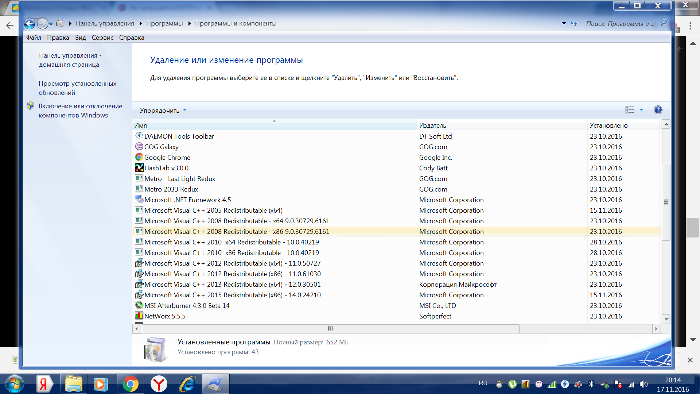Click the RU language indicator
The height and width of the screenshot is (394, 700).
point(483,383)
